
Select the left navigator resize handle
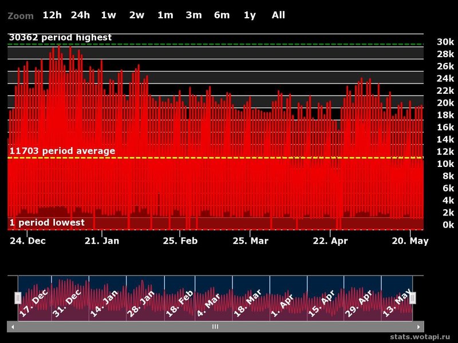coord(19,297)
